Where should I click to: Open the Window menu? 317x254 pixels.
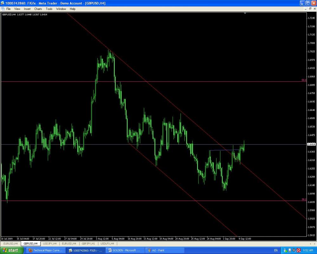(61, 9)
